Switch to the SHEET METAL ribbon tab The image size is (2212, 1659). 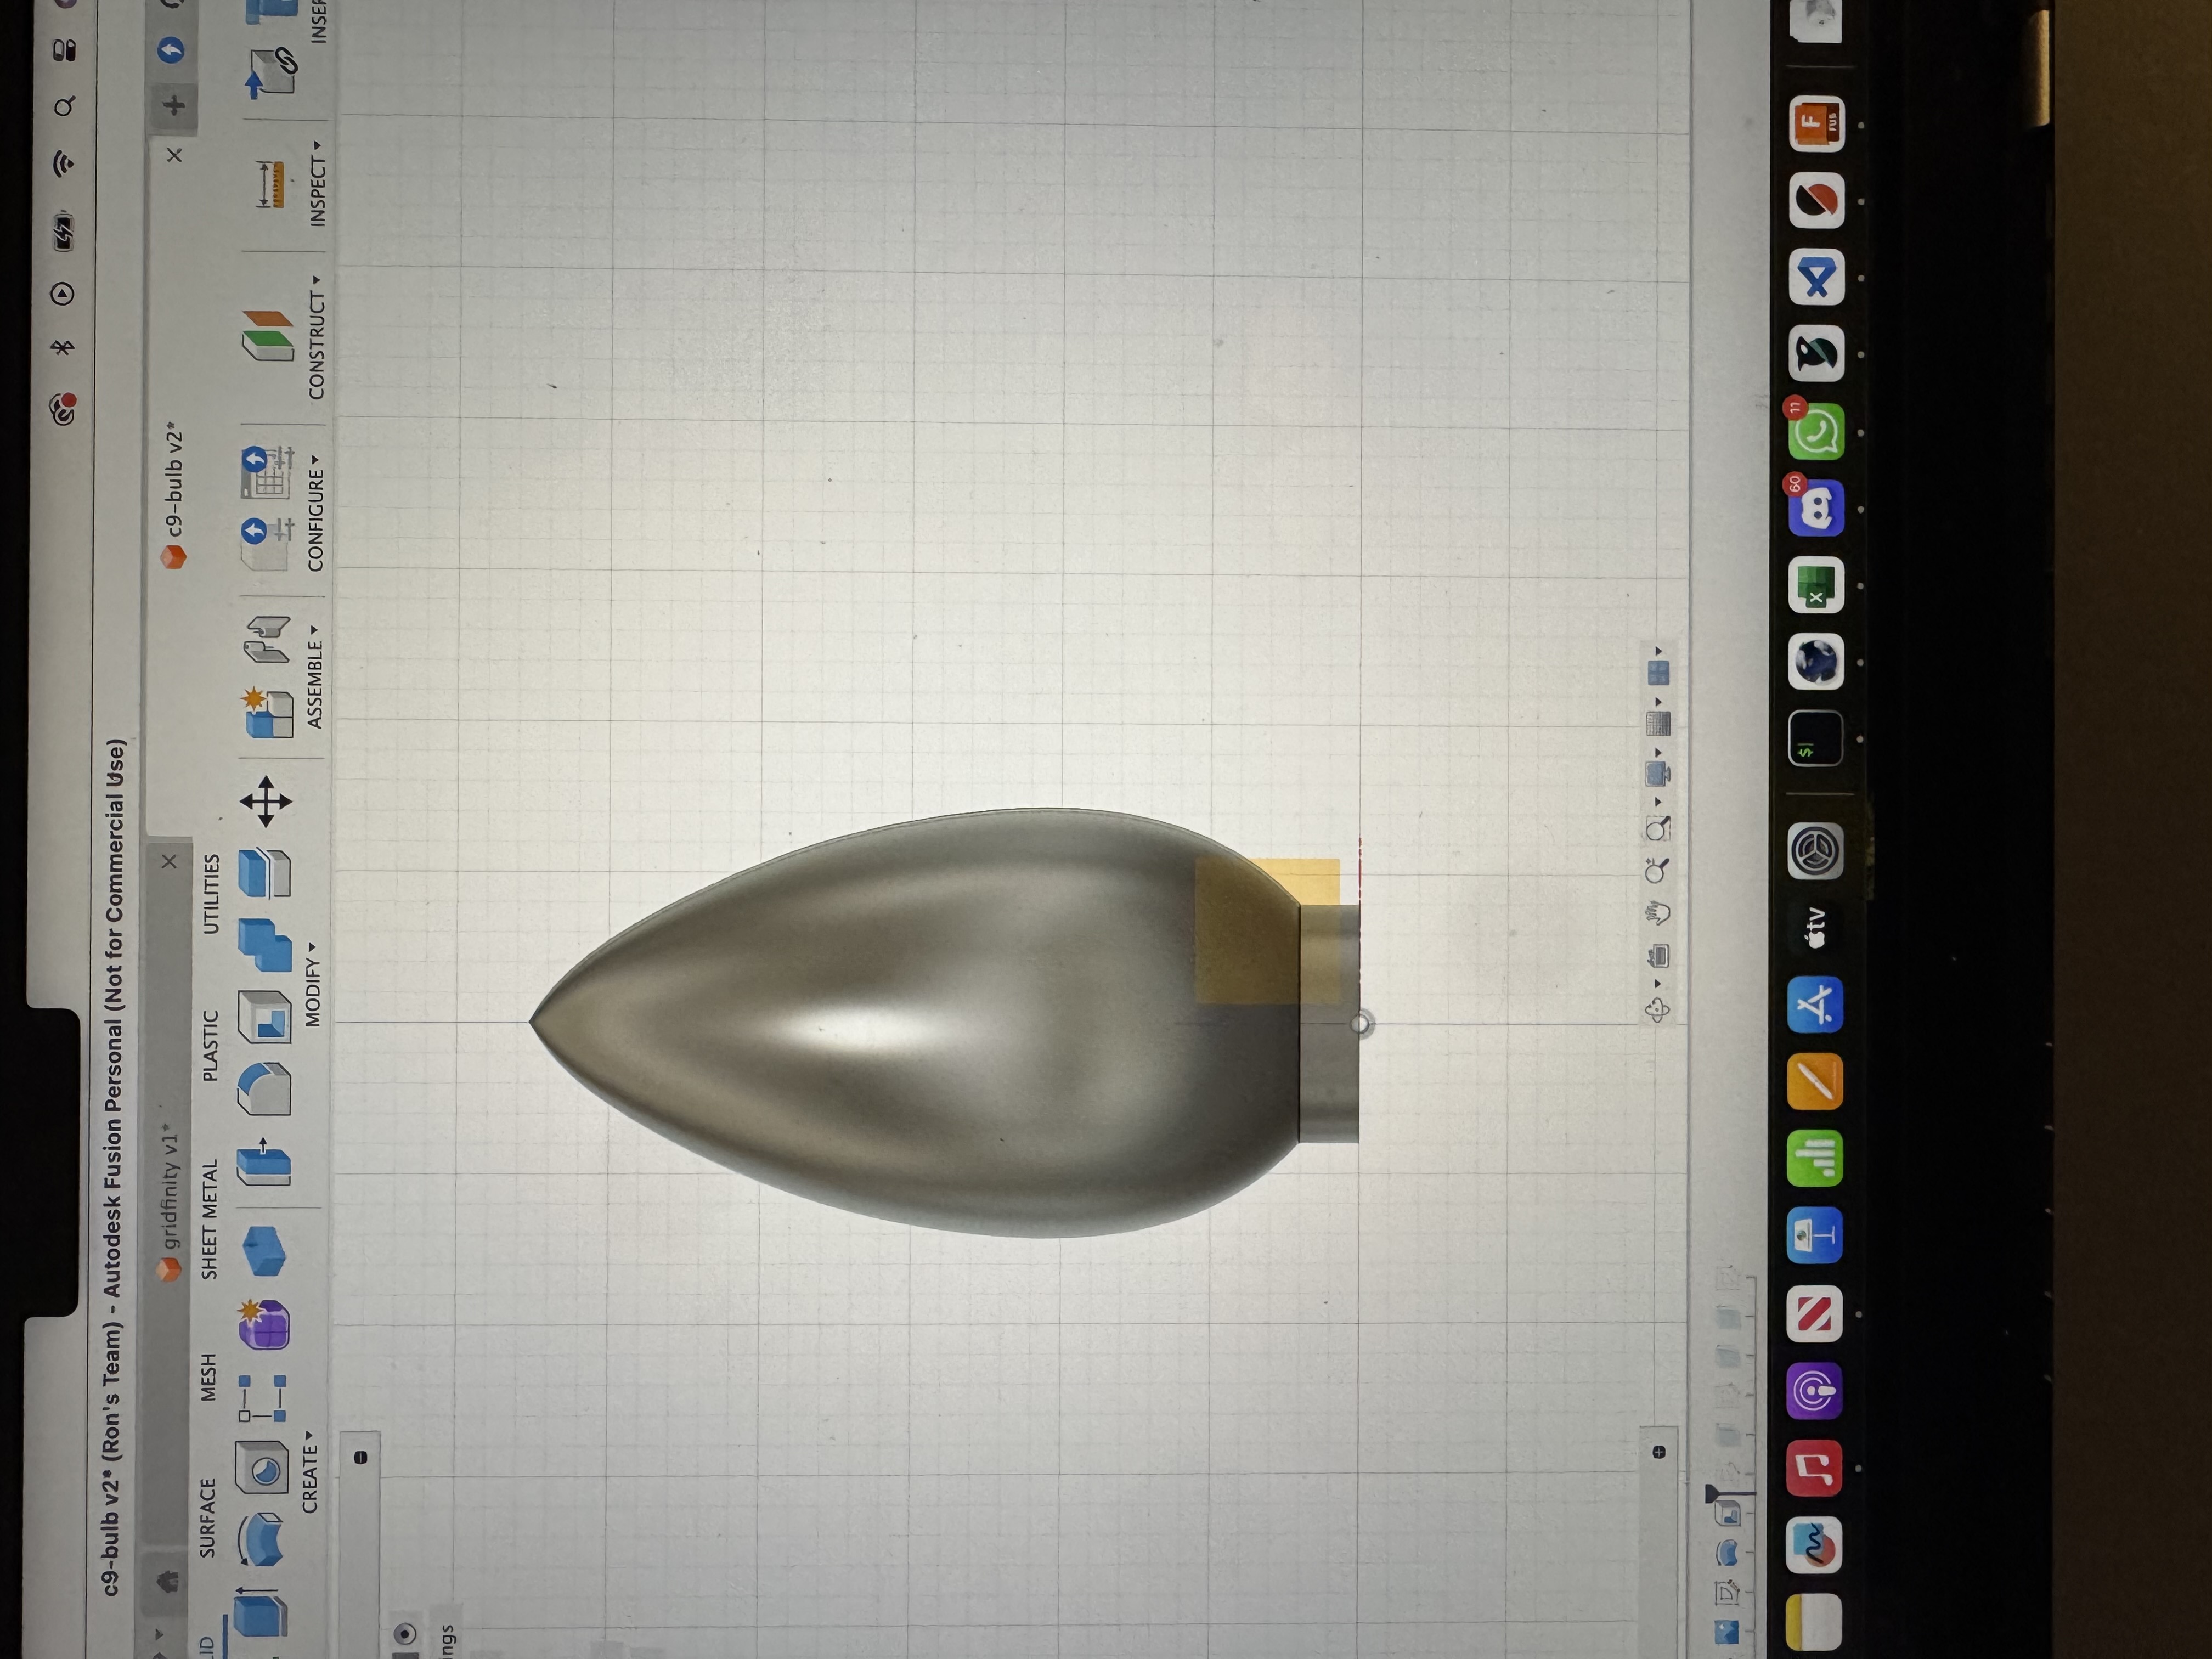(x=209, y=1219)
